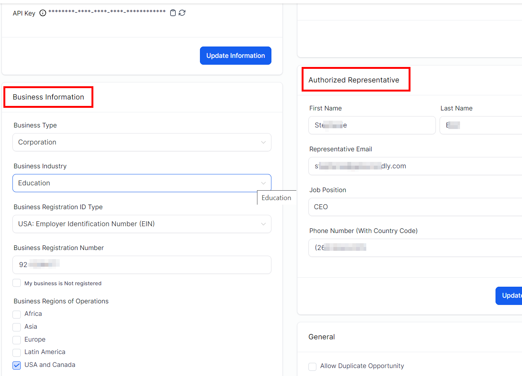Click the EIN field chevron arrow

coord(263,224)
